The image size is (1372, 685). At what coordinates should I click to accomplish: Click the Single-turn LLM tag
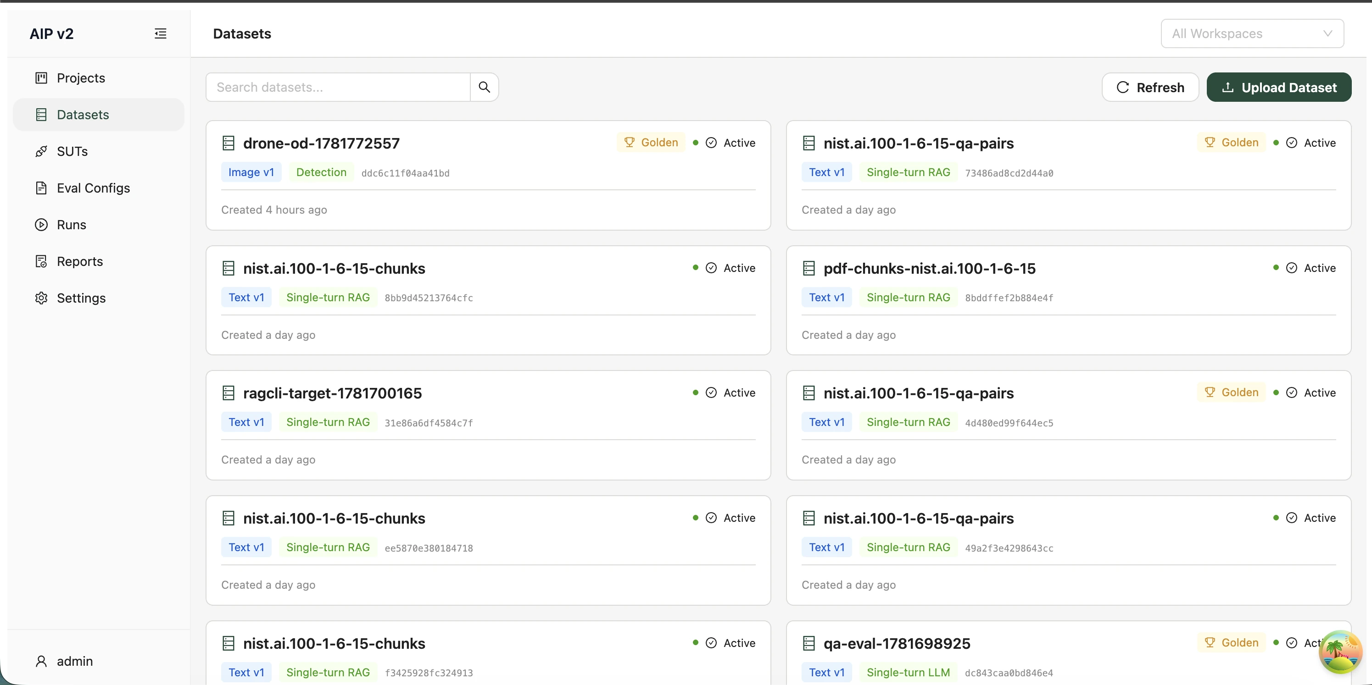(908, 672)
